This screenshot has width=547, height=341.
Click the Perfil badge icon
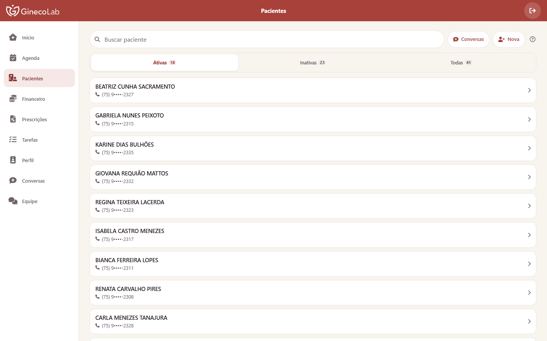pos(13,160)
